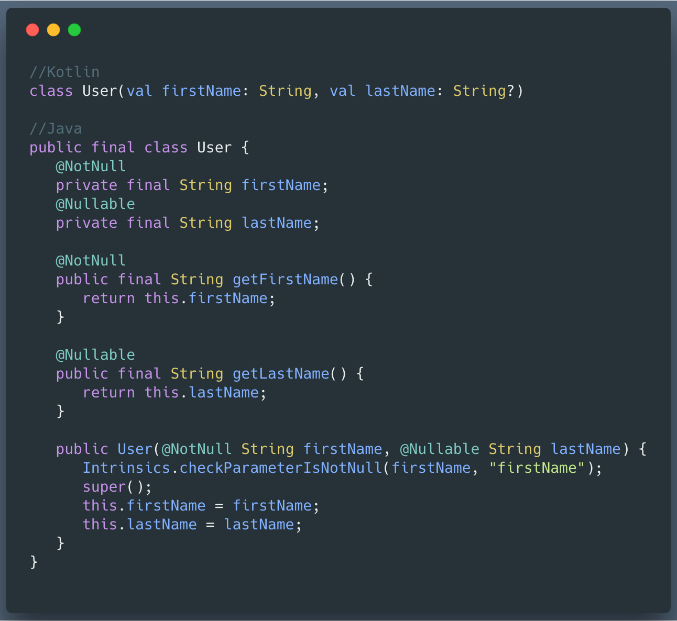The width and height of the screenshot is (677, 621).
Task: Click 'this.lastName = lastName;' assignment
Action: [x=192, y=525]
